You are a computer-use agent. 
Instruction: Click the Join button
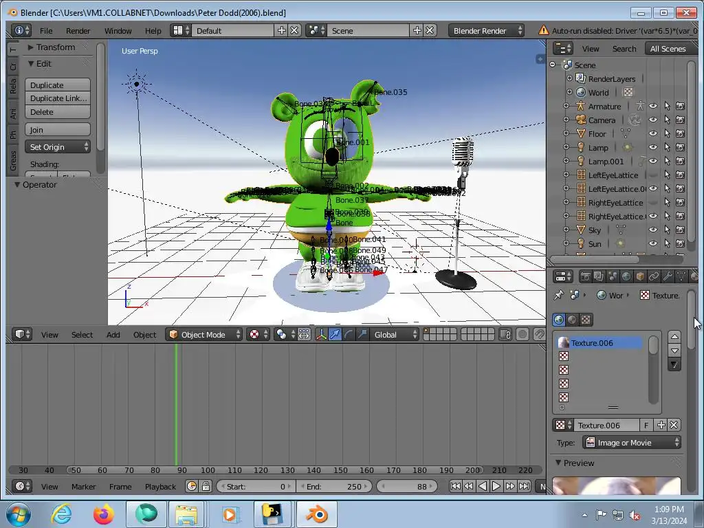[58, 130]
